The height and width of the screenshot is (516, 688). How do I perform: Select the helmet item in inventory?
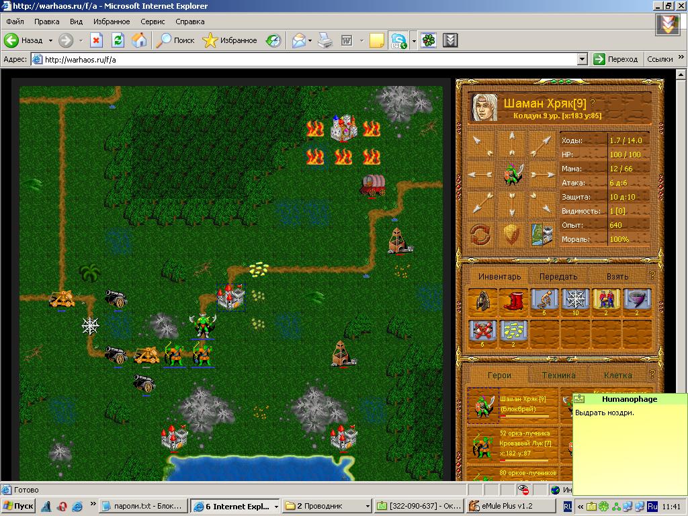482,301
